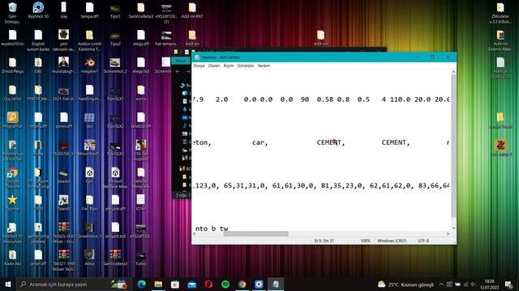Open the notification center icon

click(x=509, y=285)
